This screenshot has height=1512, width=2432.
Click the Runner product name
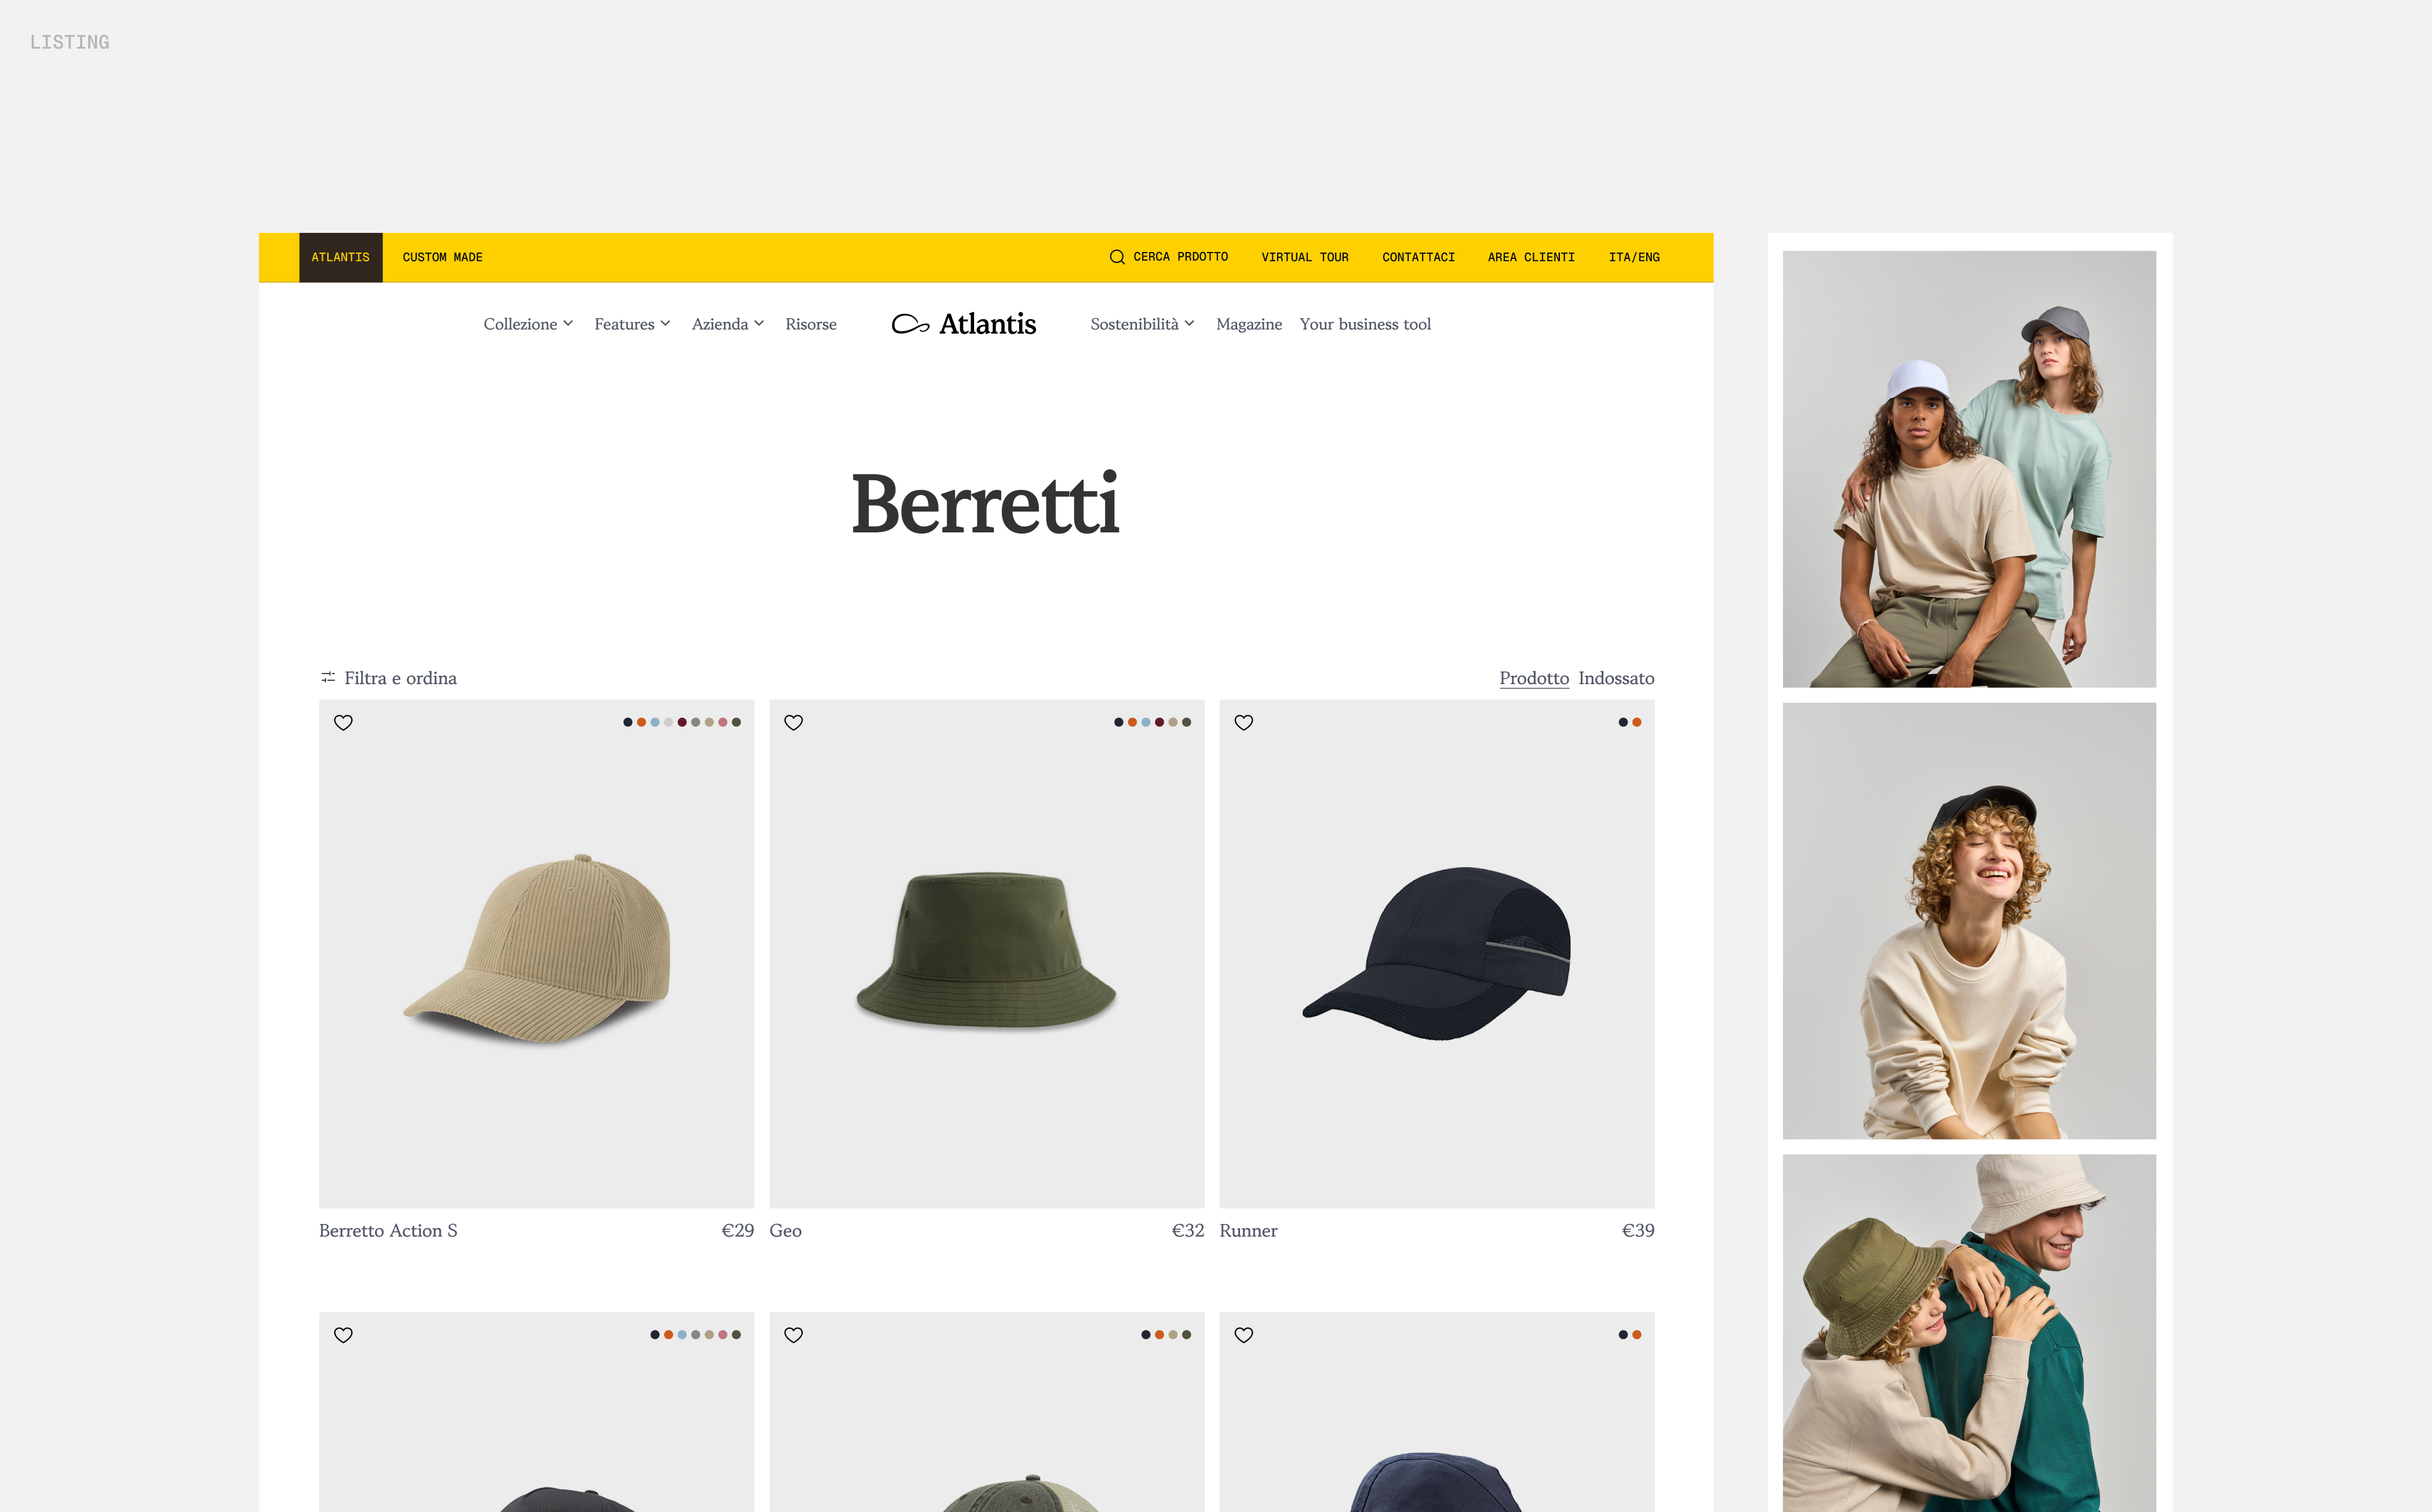1248,1231
